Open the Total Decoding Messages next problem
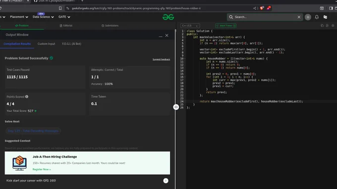 pyautogui.click(x=33, y=131)
